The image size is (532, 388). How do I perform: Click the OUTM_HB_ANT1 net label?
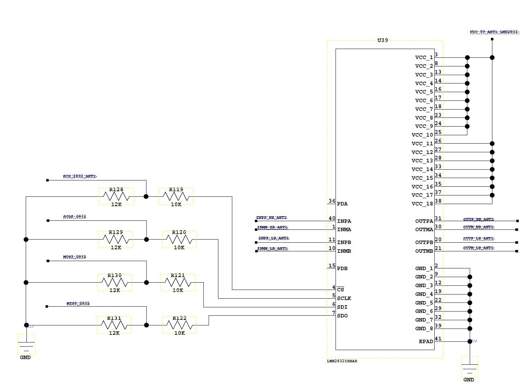[x=479, y=227]
